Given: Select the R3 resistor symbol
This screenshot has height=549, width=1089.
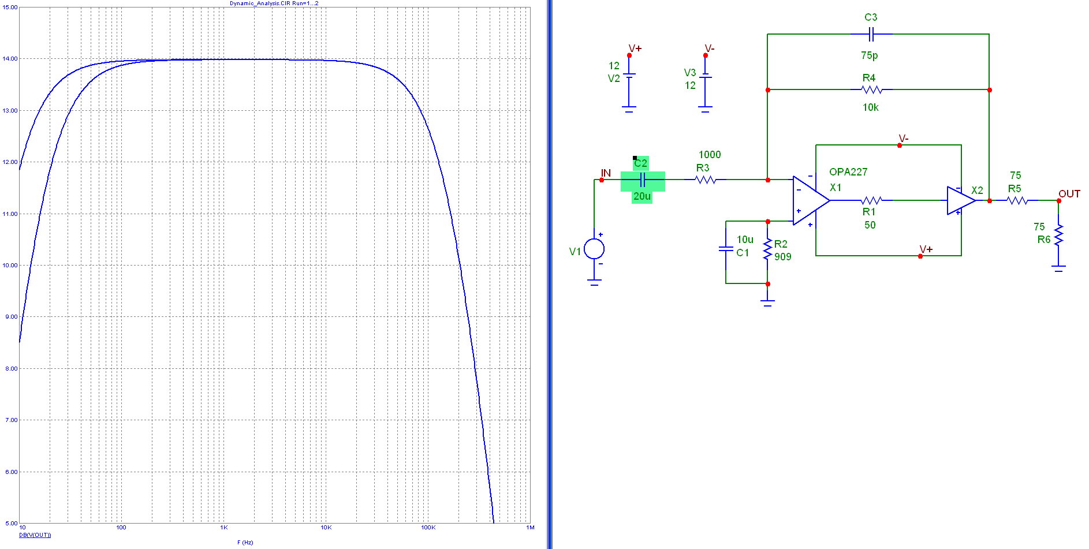Looking at the screenshot, I should (x=706, y=180).
